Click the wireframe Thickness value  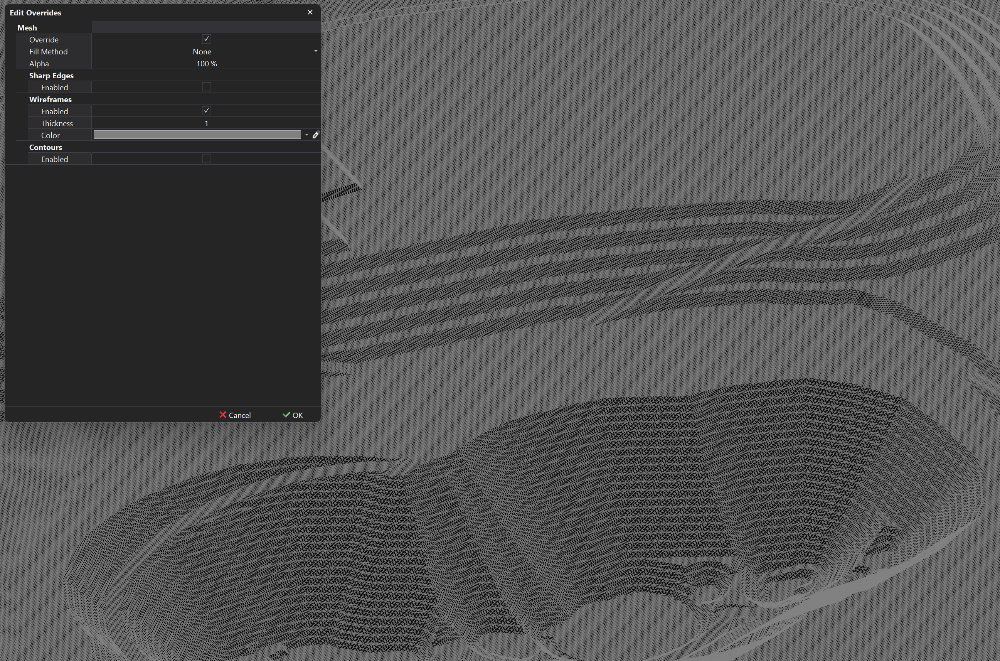pos(206,123)
